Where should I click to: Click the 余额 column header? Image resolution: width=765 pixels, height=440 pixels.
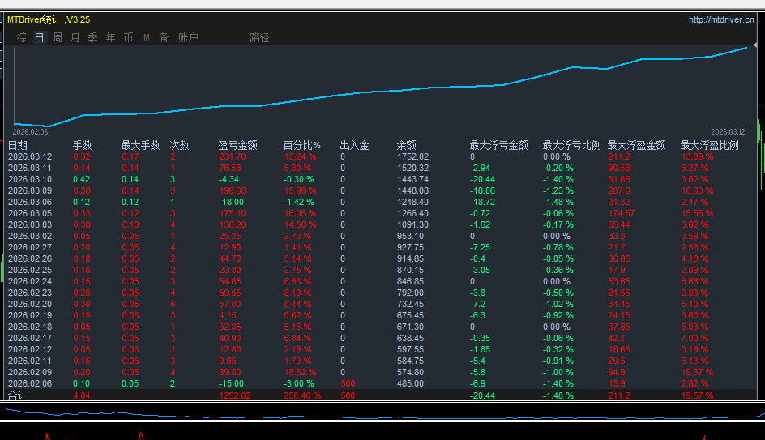407,145
